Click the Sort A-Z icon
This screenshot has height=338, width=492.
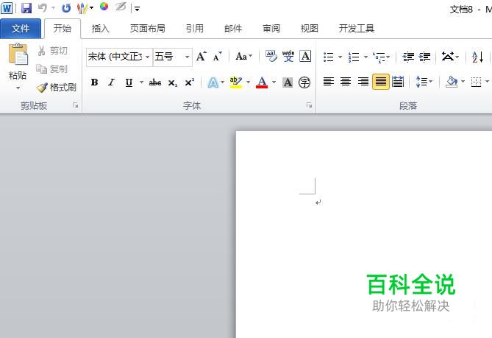click(478, 57)
